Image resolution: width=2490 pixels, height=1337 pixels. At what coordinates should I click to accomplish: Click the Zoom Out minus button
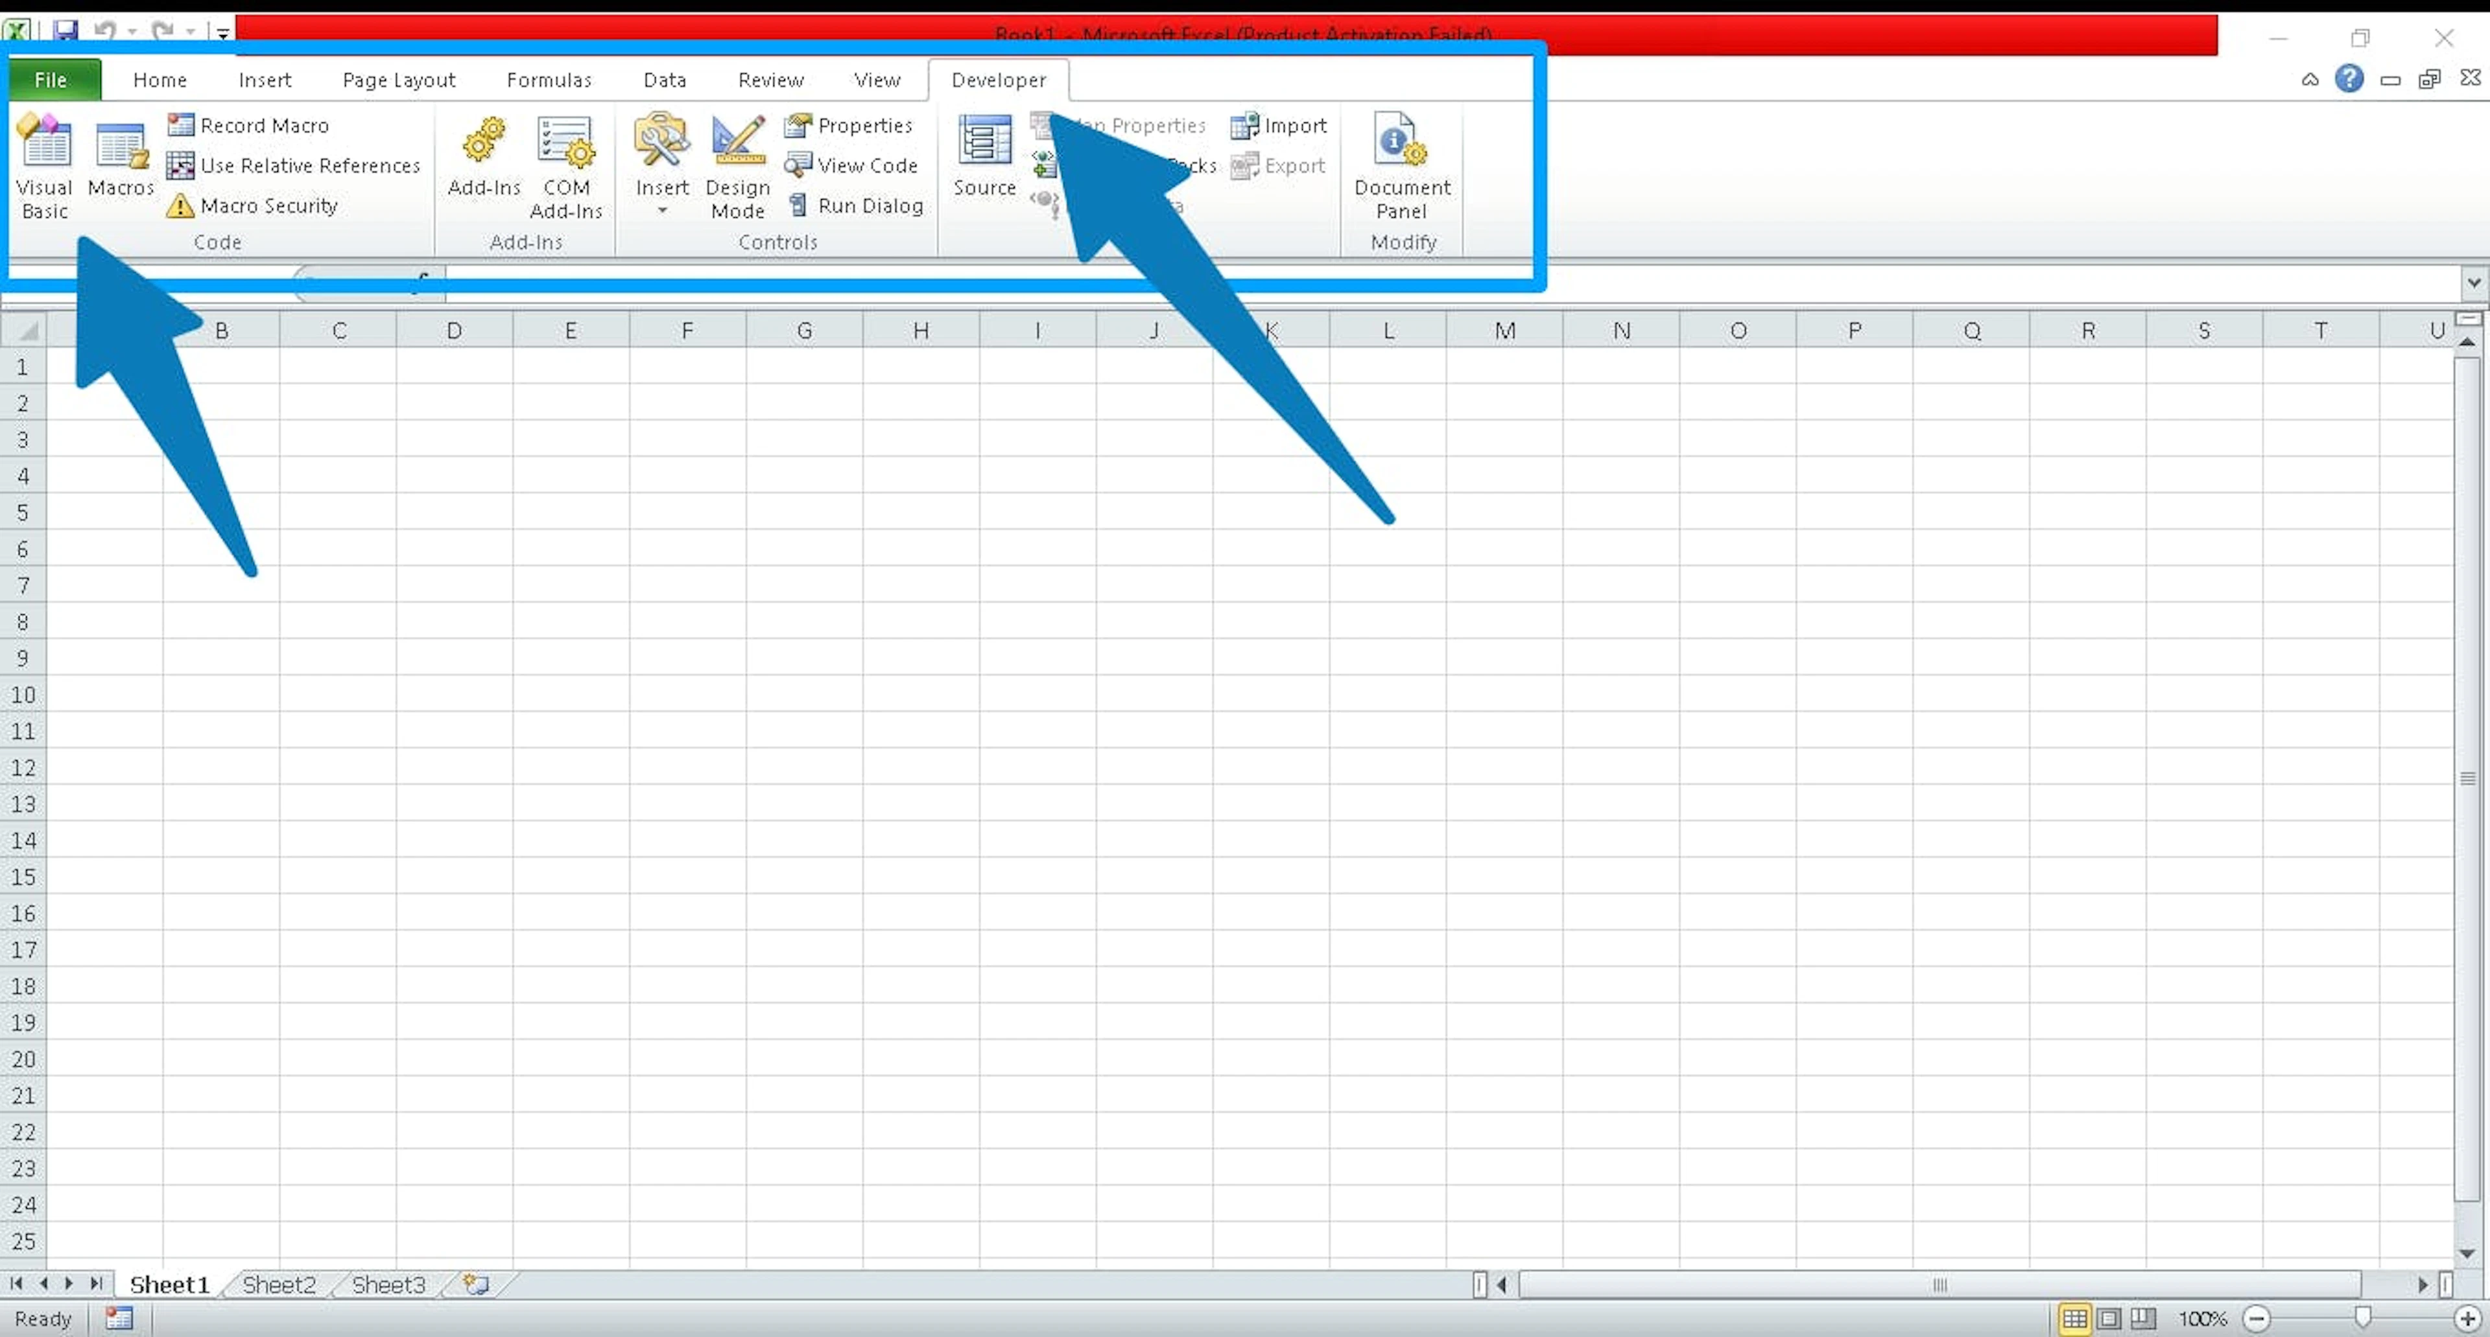click(x=2257, y=1319)
